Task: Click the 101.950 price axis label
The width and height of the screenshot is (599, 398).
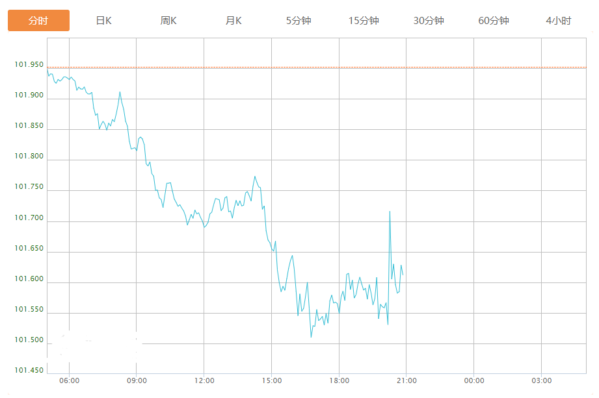Action: pyautogui.click(x=29, y=65)
